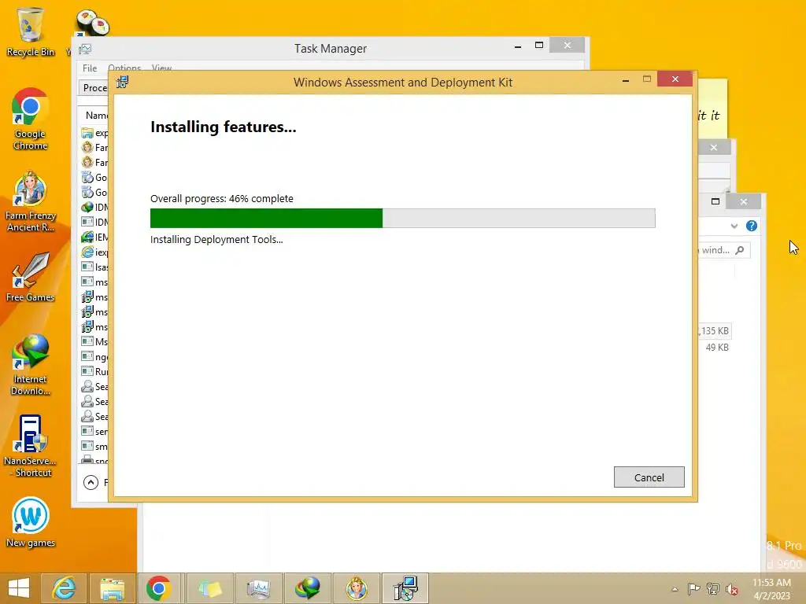The height and width of the screenshot is (604, 806).
Task: Click the search box in the Explorer window
Action: [x=724, y=250]
